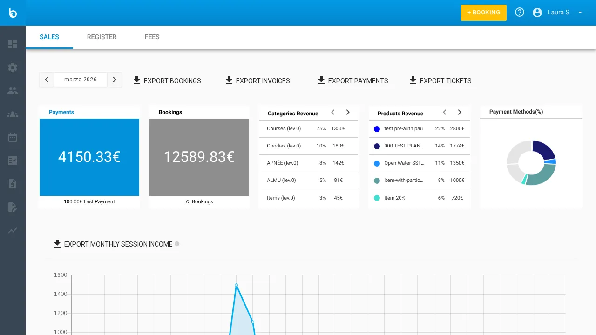Click Export Invoices

point(257,80)
